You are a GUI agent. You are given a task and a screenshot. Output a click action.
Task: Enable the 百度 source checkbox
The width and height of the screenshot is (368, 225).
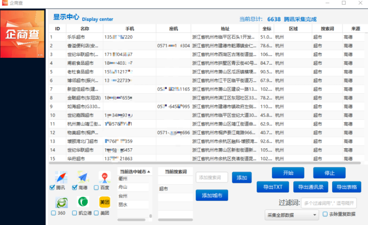(x=96, y=187)
